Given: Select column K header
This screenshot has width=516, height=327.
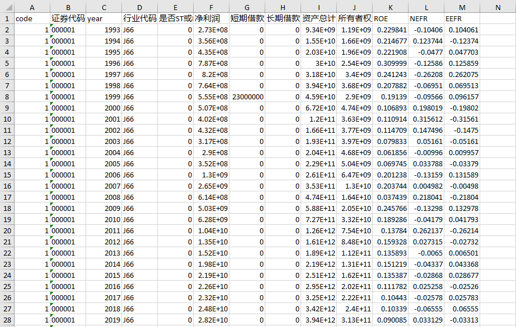Looking at the screenshot, I should pos(390,7).
